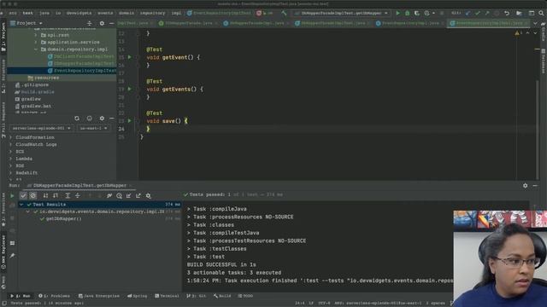Open Search Everywhere magnifier icon
Screen dimensions: 547x307
[541, 13]
